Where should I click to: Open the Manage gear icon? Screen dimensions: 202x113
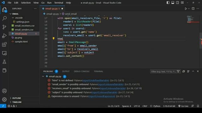(x=4, y=100)
